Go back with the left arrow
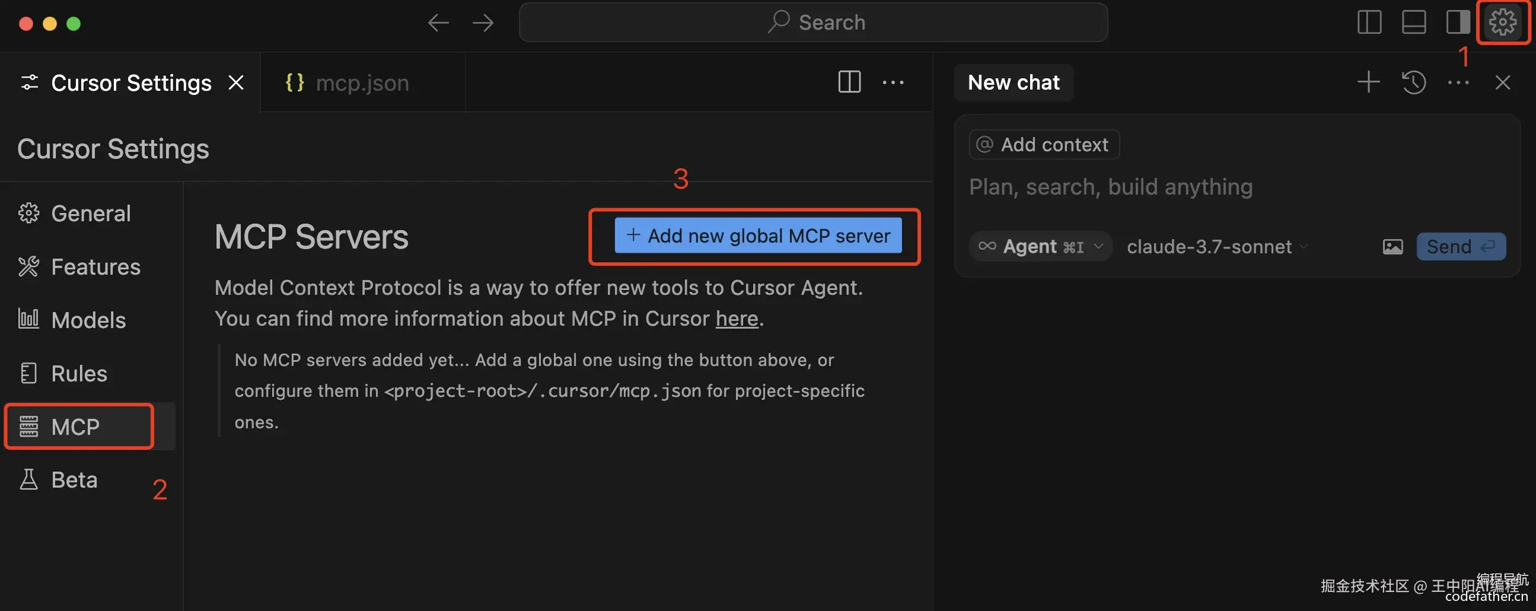This screenshot has width=1536, height=611. (438, 23)
